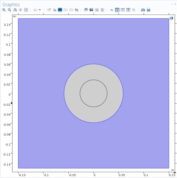Click the Zoom Extents icon

[26, 10]
